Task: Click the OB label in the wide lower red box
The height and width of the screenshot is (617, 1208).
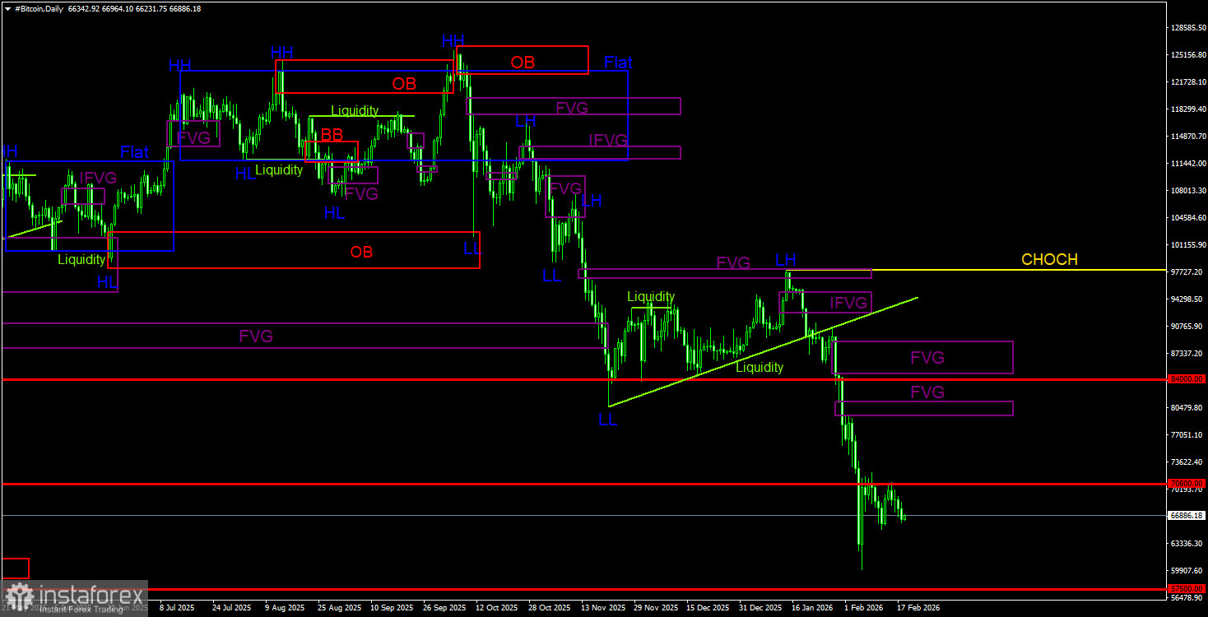Action: [x=361, y=253]
